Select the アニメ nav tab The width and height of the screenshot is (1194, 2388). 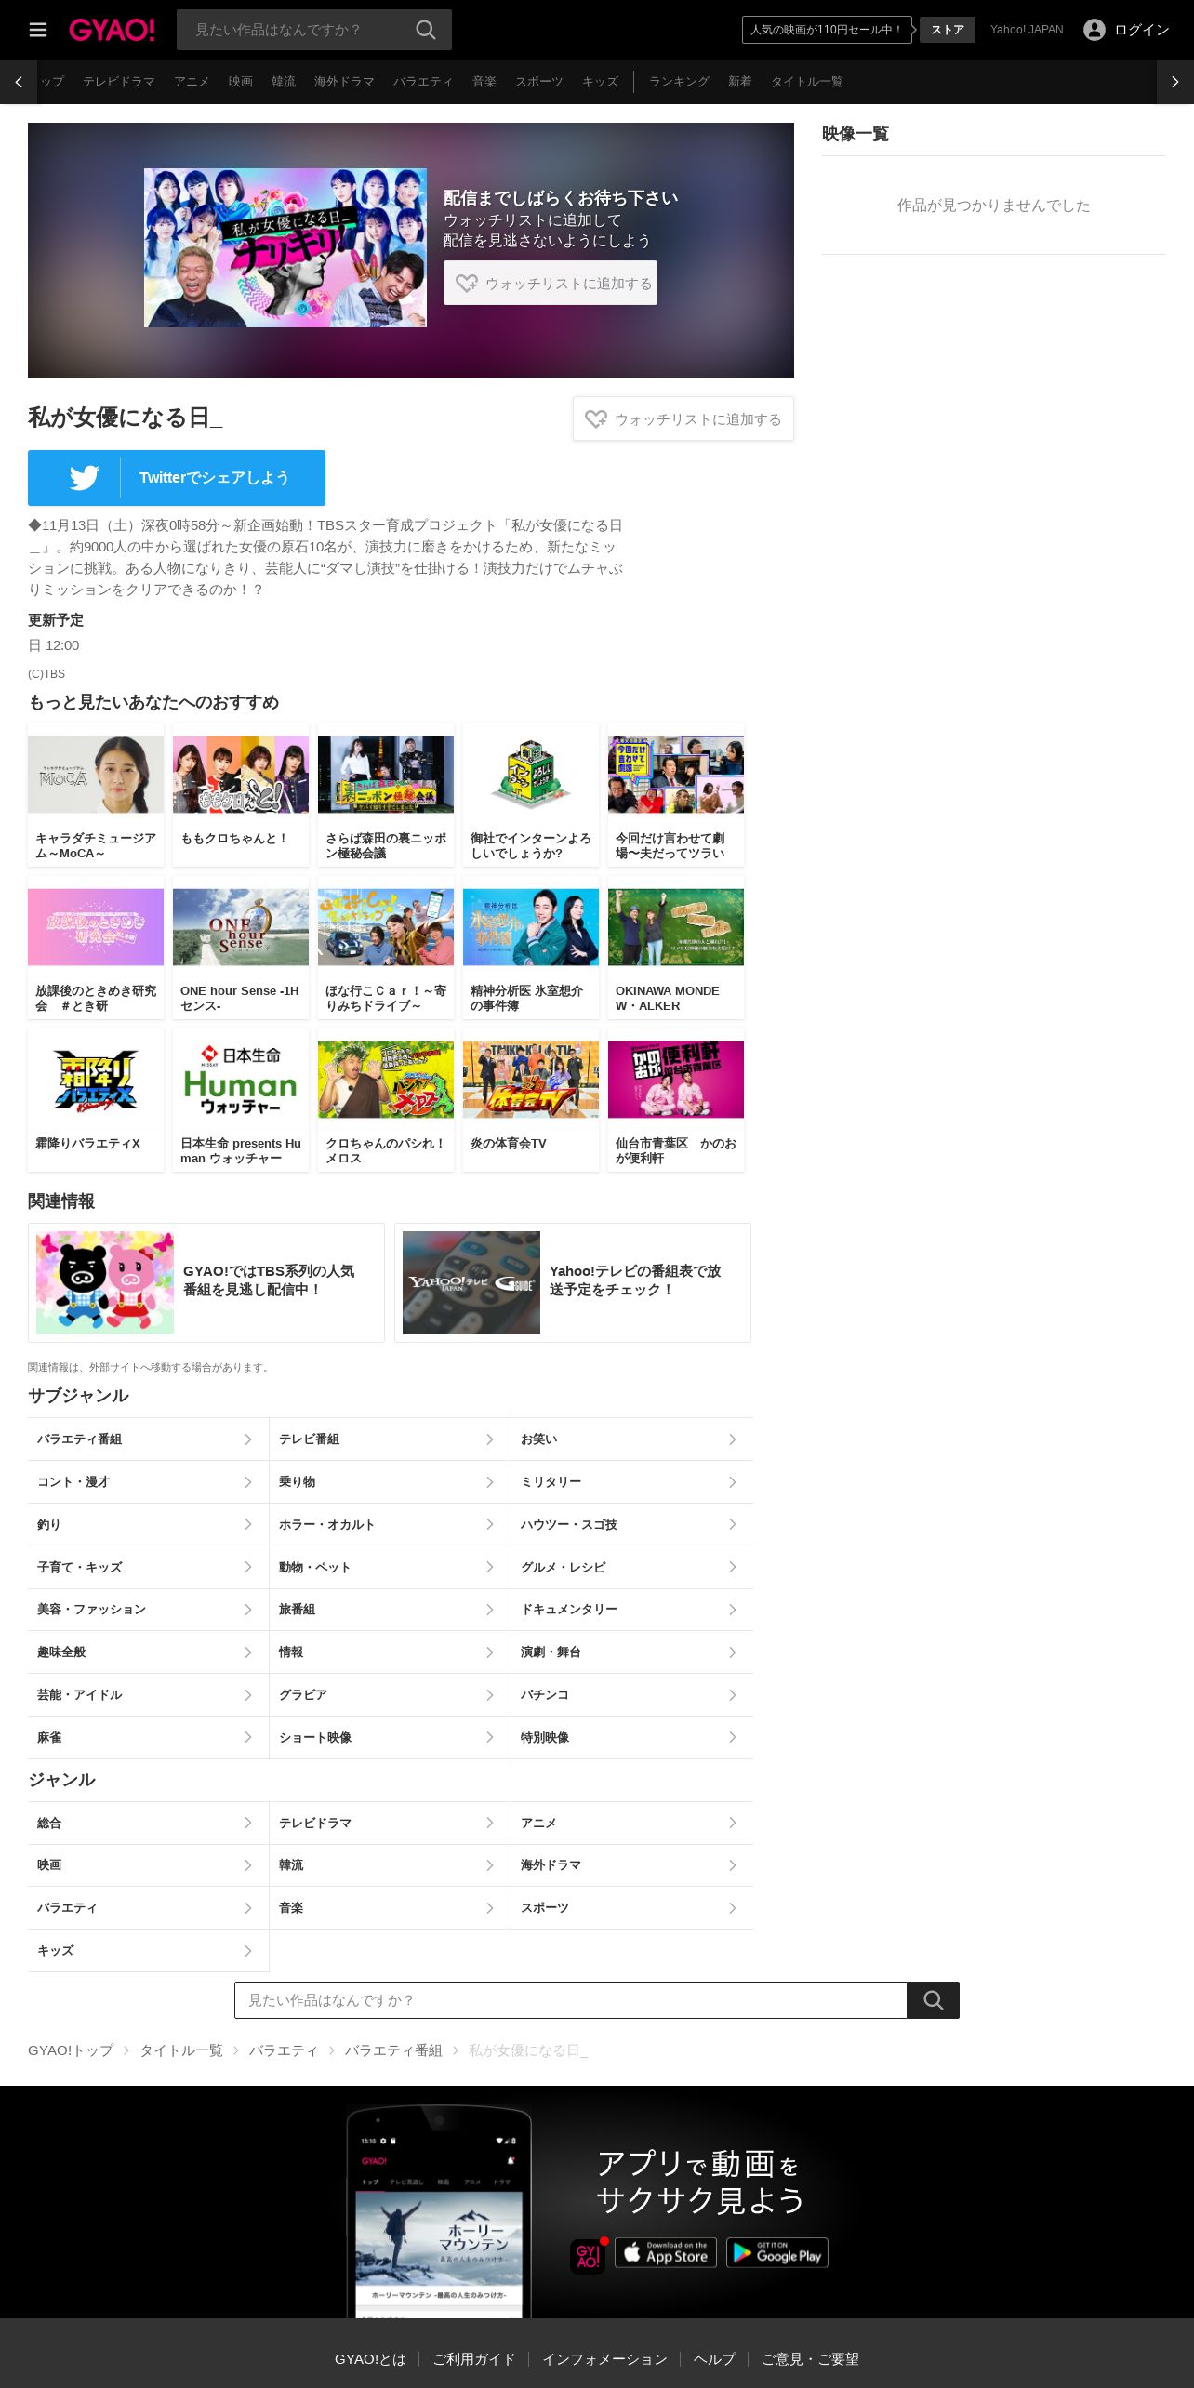click(192, 82)
